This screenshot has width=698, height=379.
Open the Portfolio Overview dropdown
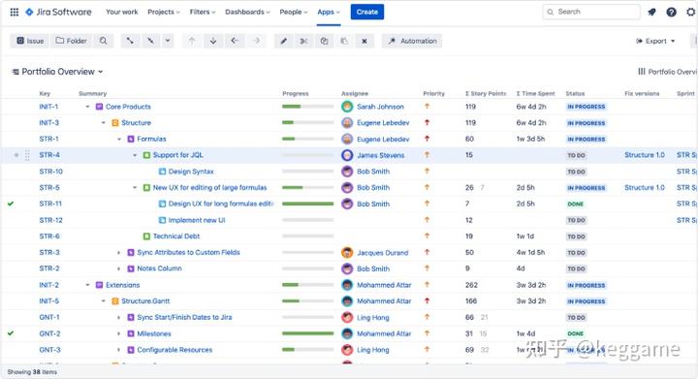58,72
